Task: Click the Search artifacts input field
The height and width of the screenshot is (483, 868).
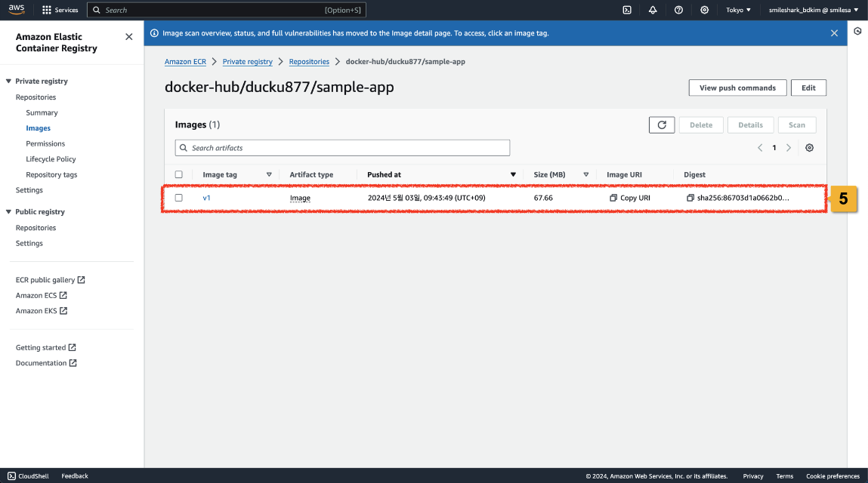Action: pos(342,148)
